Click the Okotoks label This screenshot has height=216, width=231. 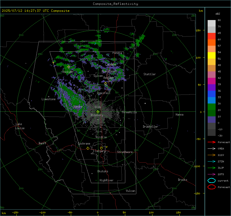103,171
